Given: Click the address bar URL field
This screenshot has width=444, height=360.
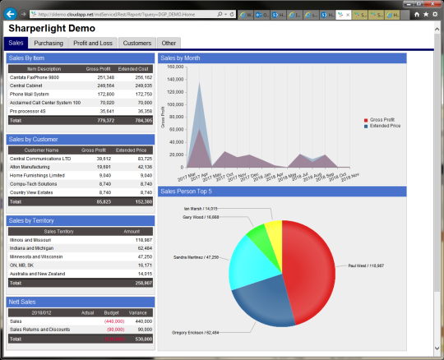Looking at the screenshot, I should coord(125,14).
